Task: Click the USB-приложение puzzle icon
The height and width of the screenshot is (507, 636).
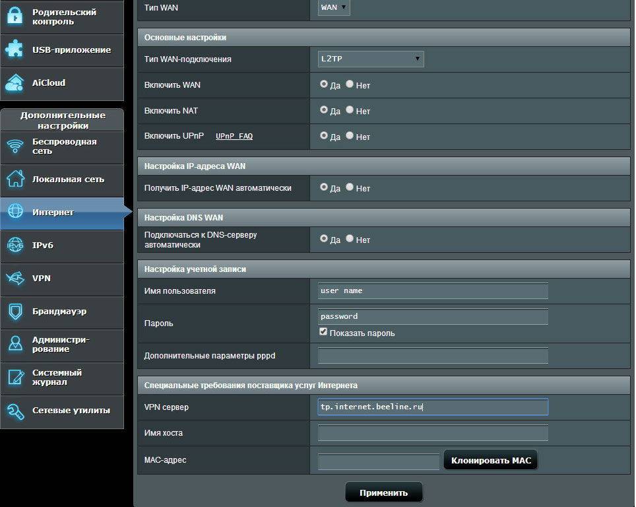Action: pyautogui.click(x=15, y=50)
